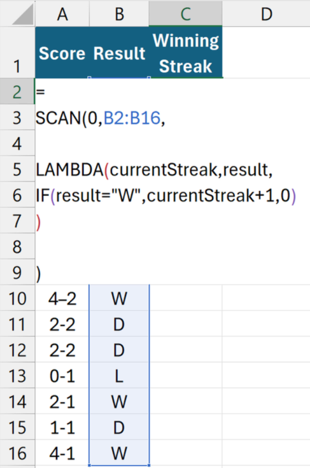Click row header number 10
Screen dimensions: 310x468
click(x=17, y=298)
